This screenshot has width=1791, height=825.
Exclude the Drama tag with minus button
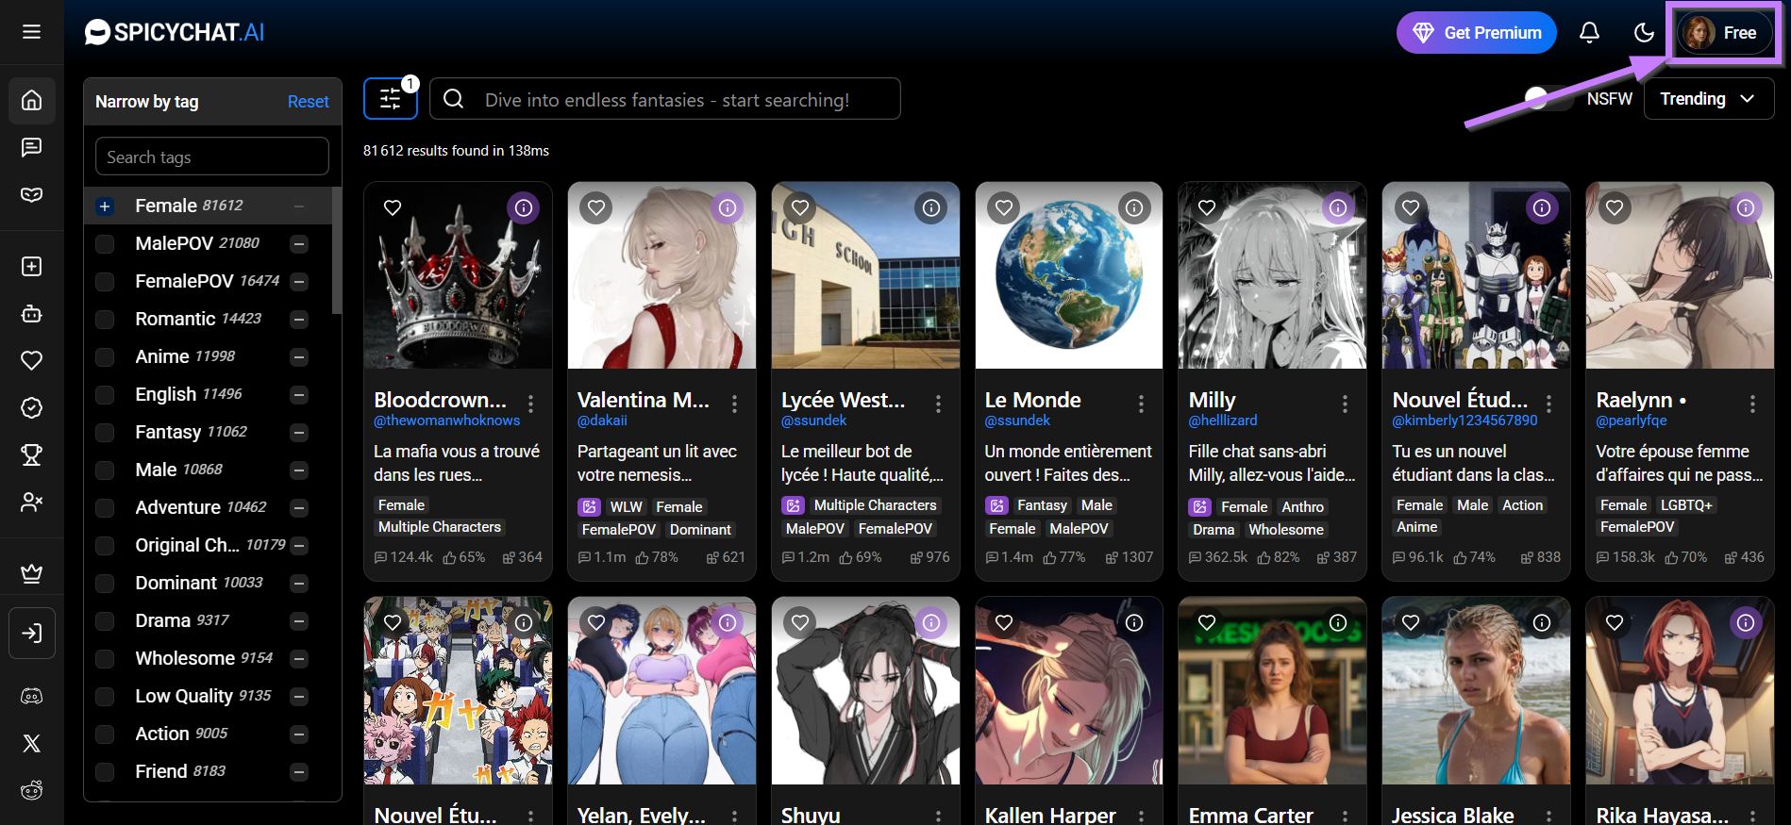pos(299,620)
